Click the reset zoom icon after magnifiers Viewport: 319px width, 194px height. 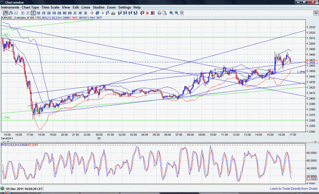click(182, 13)
